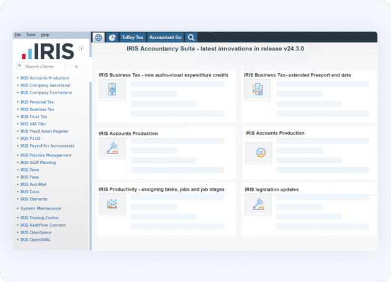
Task: Open IRIS Company Formations
Action: pyautogui.click(x=46, y=93)
